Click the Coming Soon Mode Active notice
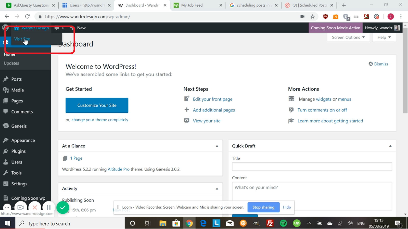 pos(335,28)
